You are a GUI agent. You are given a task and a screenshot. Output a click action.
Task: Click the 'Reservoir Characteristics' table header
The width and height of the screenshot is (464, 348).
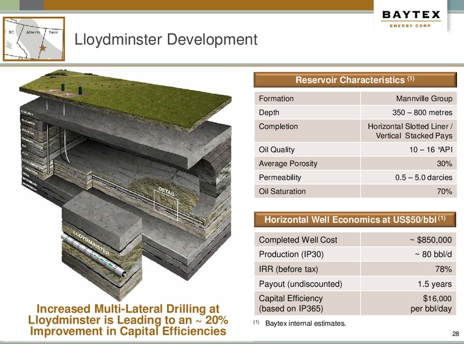[x=355, y=80]
